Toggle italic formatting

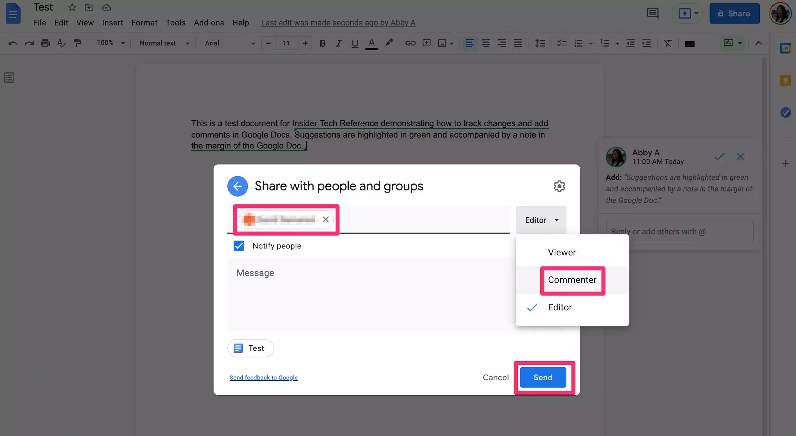coord(338,43)
